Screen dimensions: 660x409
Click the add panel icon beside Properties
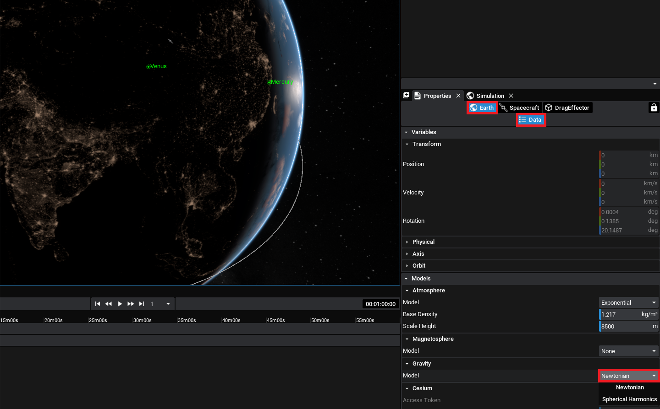tap(406, 96)
